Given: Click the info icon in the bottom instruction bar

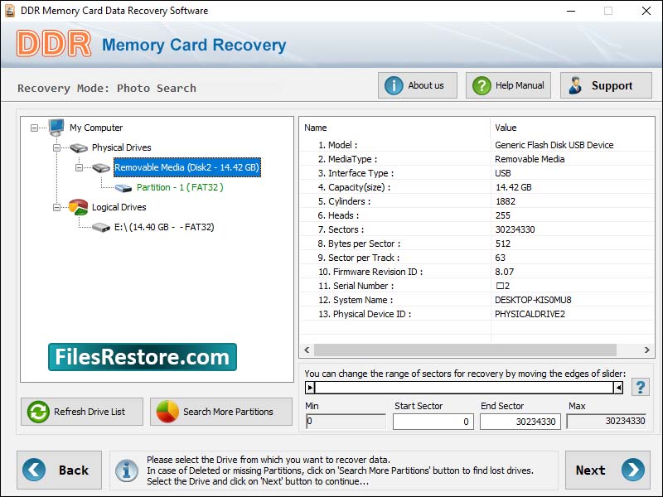Looking at the screenshot, I should click(x=127, y=470).
